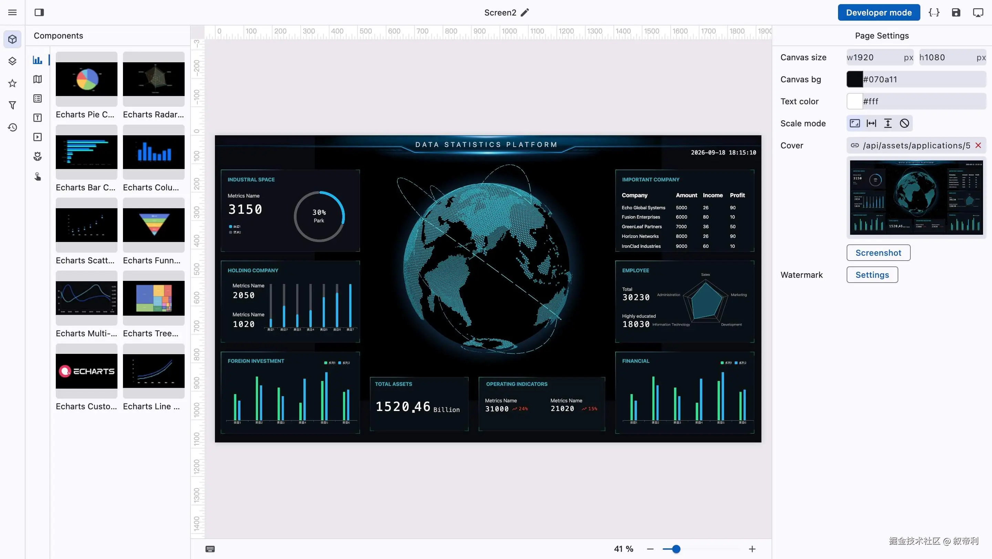This screenshot has width=992, height=559.
Task: Click the cover path input field
Action: click(917, 145)
